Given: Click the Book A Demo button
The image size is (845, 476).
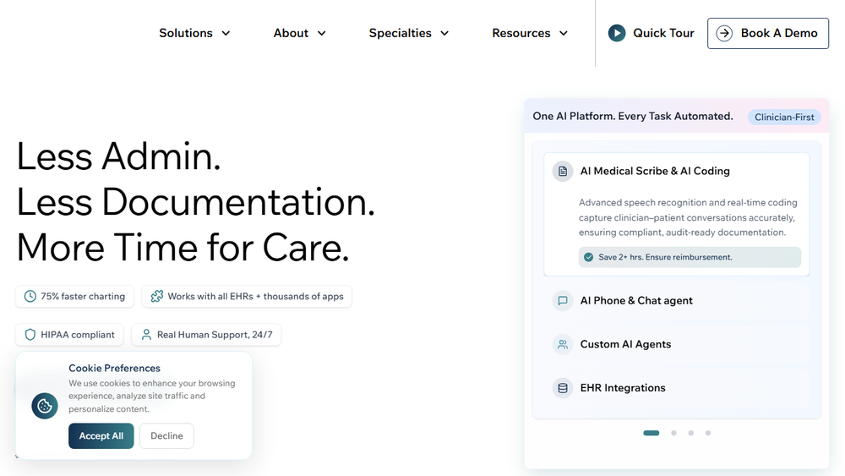Looking at the screenshot, I should [x=768, y=34].
